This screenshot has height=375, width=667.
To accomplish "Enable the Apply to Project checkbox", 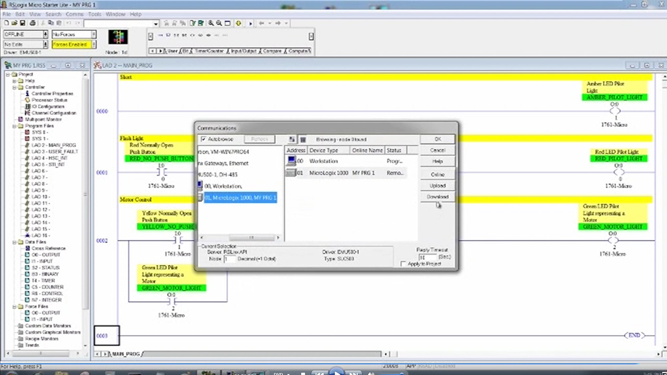I will coord(403,264).
